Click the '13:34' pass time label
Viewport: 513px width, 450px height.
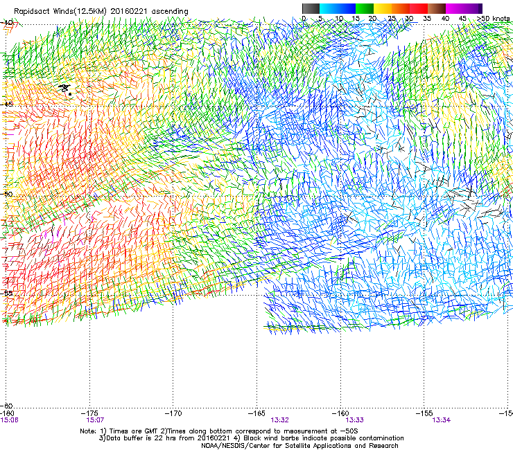(441, 420)
